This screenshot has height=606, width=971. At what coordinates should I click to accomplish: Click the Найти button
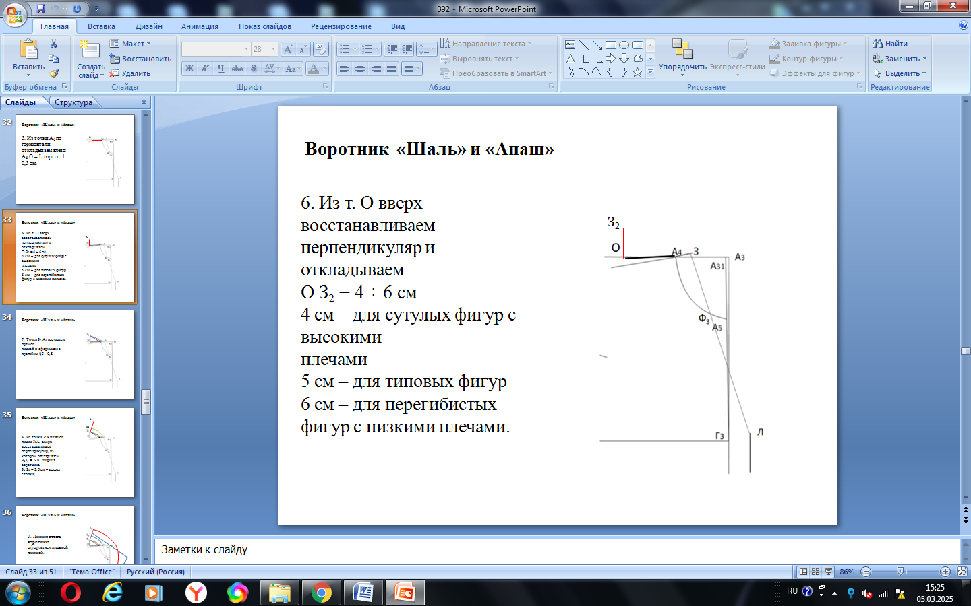tap(891, 44)
